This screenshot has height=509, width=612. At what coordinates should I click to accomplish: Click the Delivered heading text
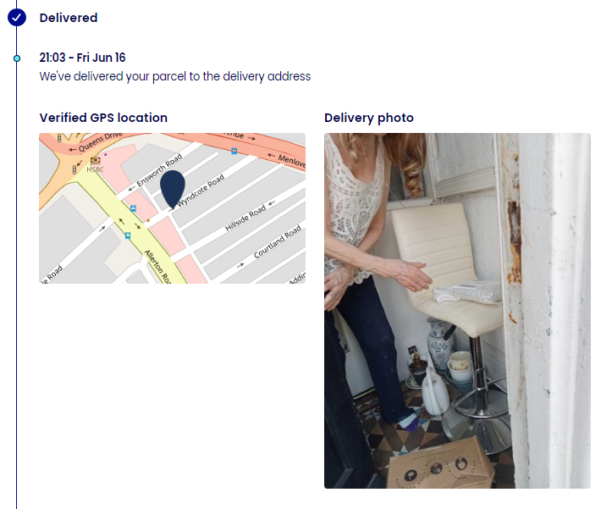tap(69, 18)
